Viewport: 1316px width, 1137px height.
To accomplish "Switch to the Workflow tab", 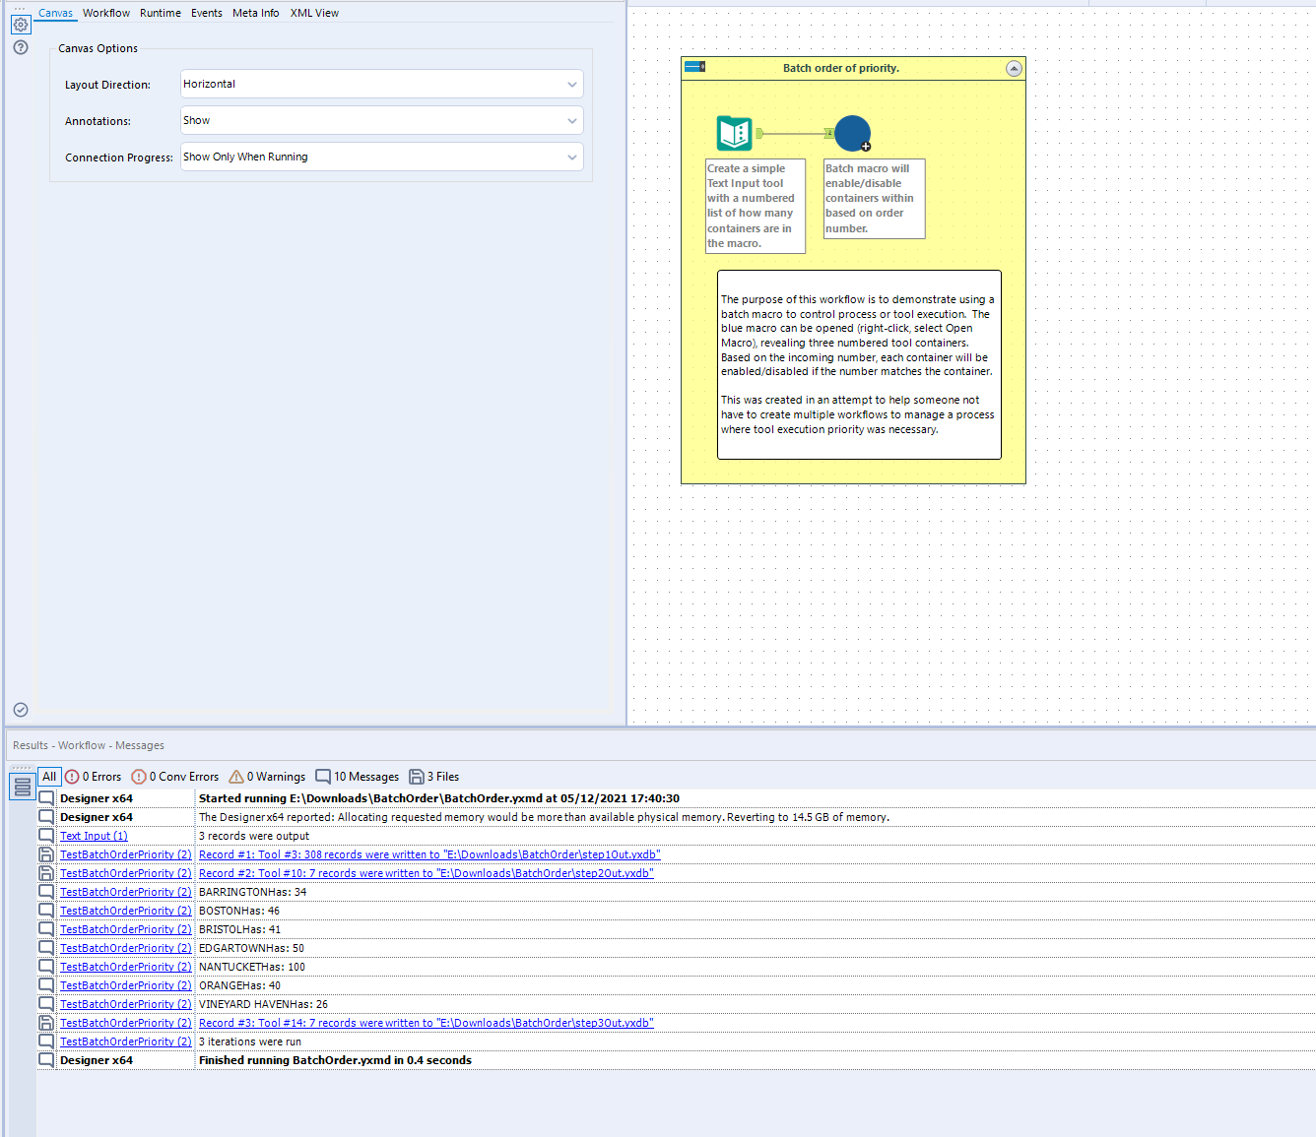I will (x=105, y=13).
